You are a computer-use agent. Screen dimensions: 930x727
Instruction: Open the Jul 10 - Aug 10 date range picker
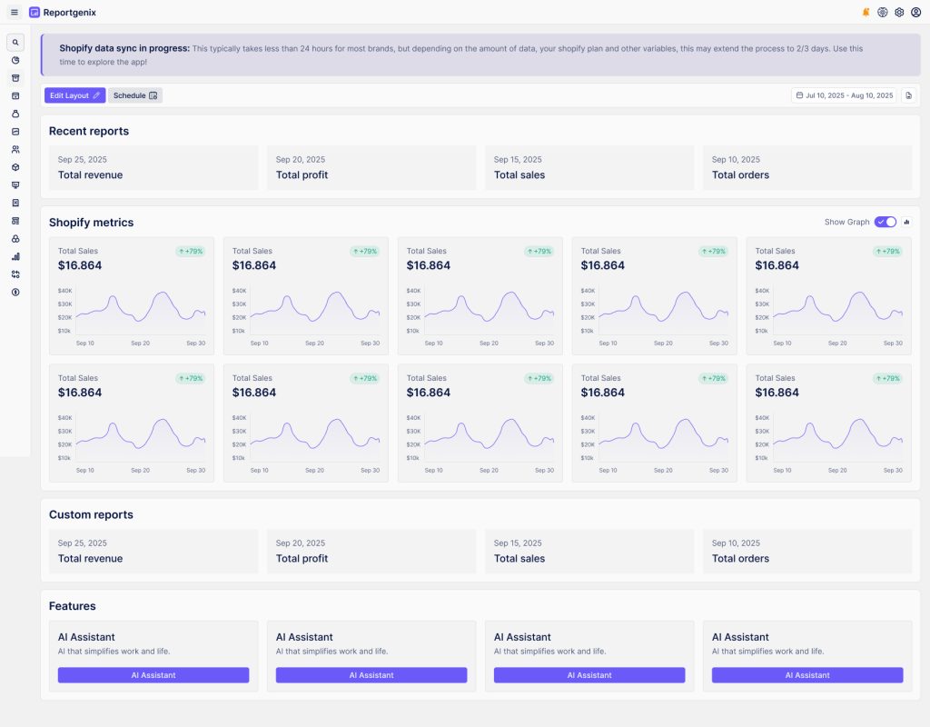click(844, 95)
